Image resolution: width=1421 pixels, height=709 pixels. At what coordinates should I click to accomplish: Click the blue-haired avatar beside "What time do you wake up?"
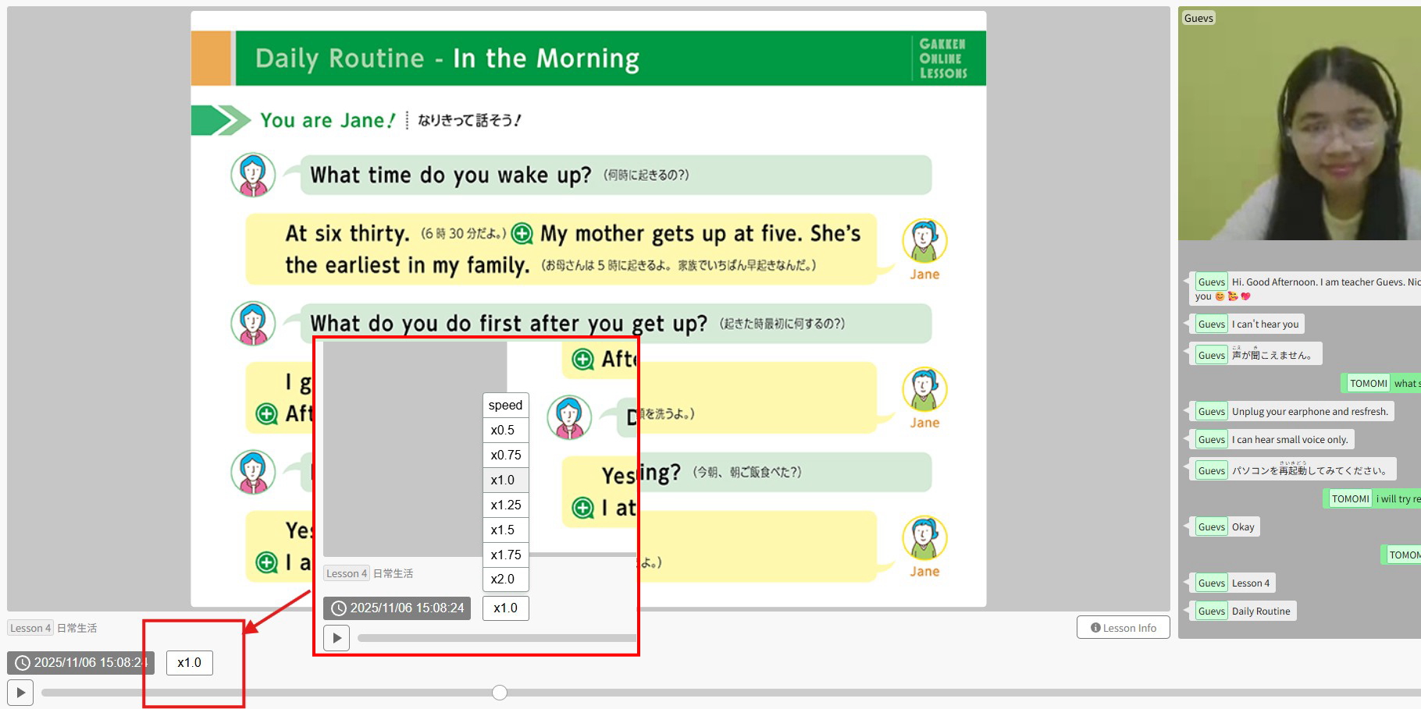[253, 175]
